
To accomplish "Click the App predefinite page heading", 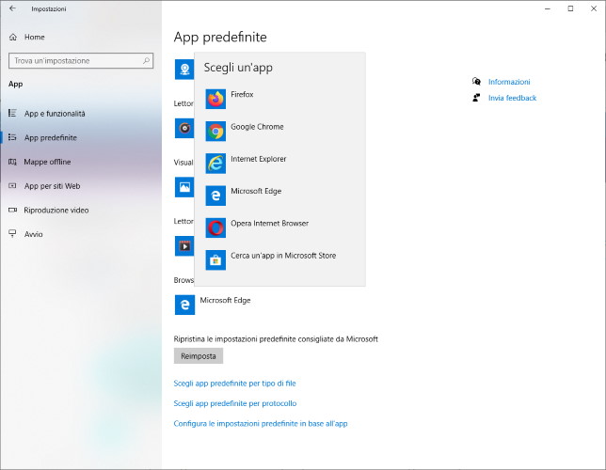I will tap(220, 37).
